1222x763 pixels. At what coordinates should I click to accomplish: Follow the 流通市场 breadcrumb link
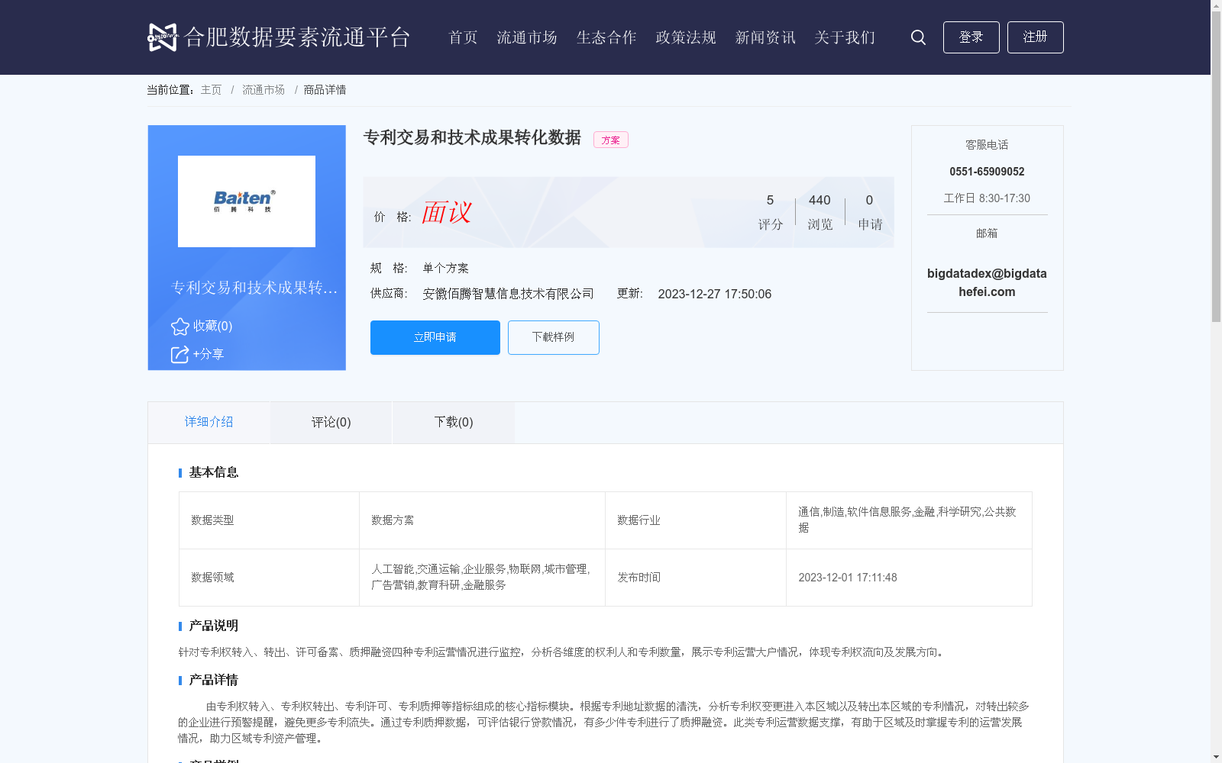(x=263, y=90)
